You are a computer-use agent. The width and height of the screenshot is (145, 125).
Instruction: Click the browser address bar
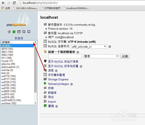[x=81, y=3]
